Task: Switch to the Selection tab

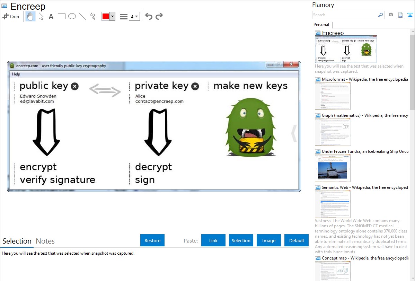Action: point(17,241)
